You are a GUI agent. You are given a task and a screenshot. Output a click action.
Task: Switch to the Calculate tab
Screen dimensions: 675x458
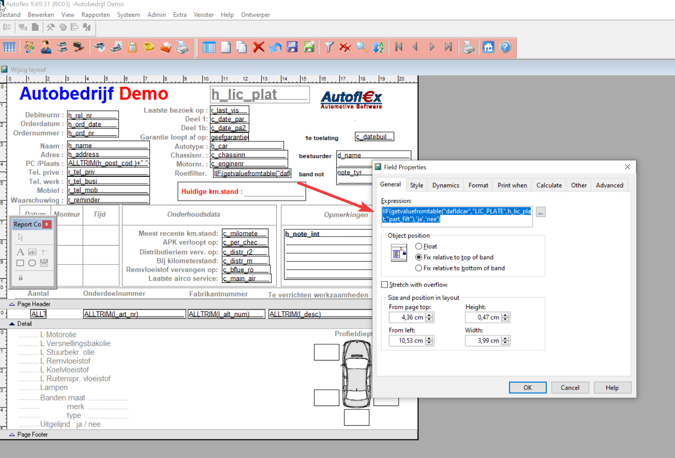coord(549,185)
